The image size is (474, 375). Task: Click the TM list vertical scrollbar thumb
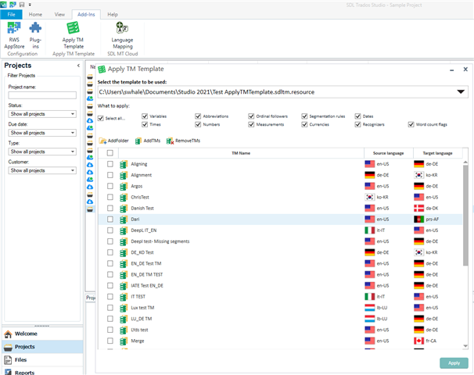coord(465,216)
